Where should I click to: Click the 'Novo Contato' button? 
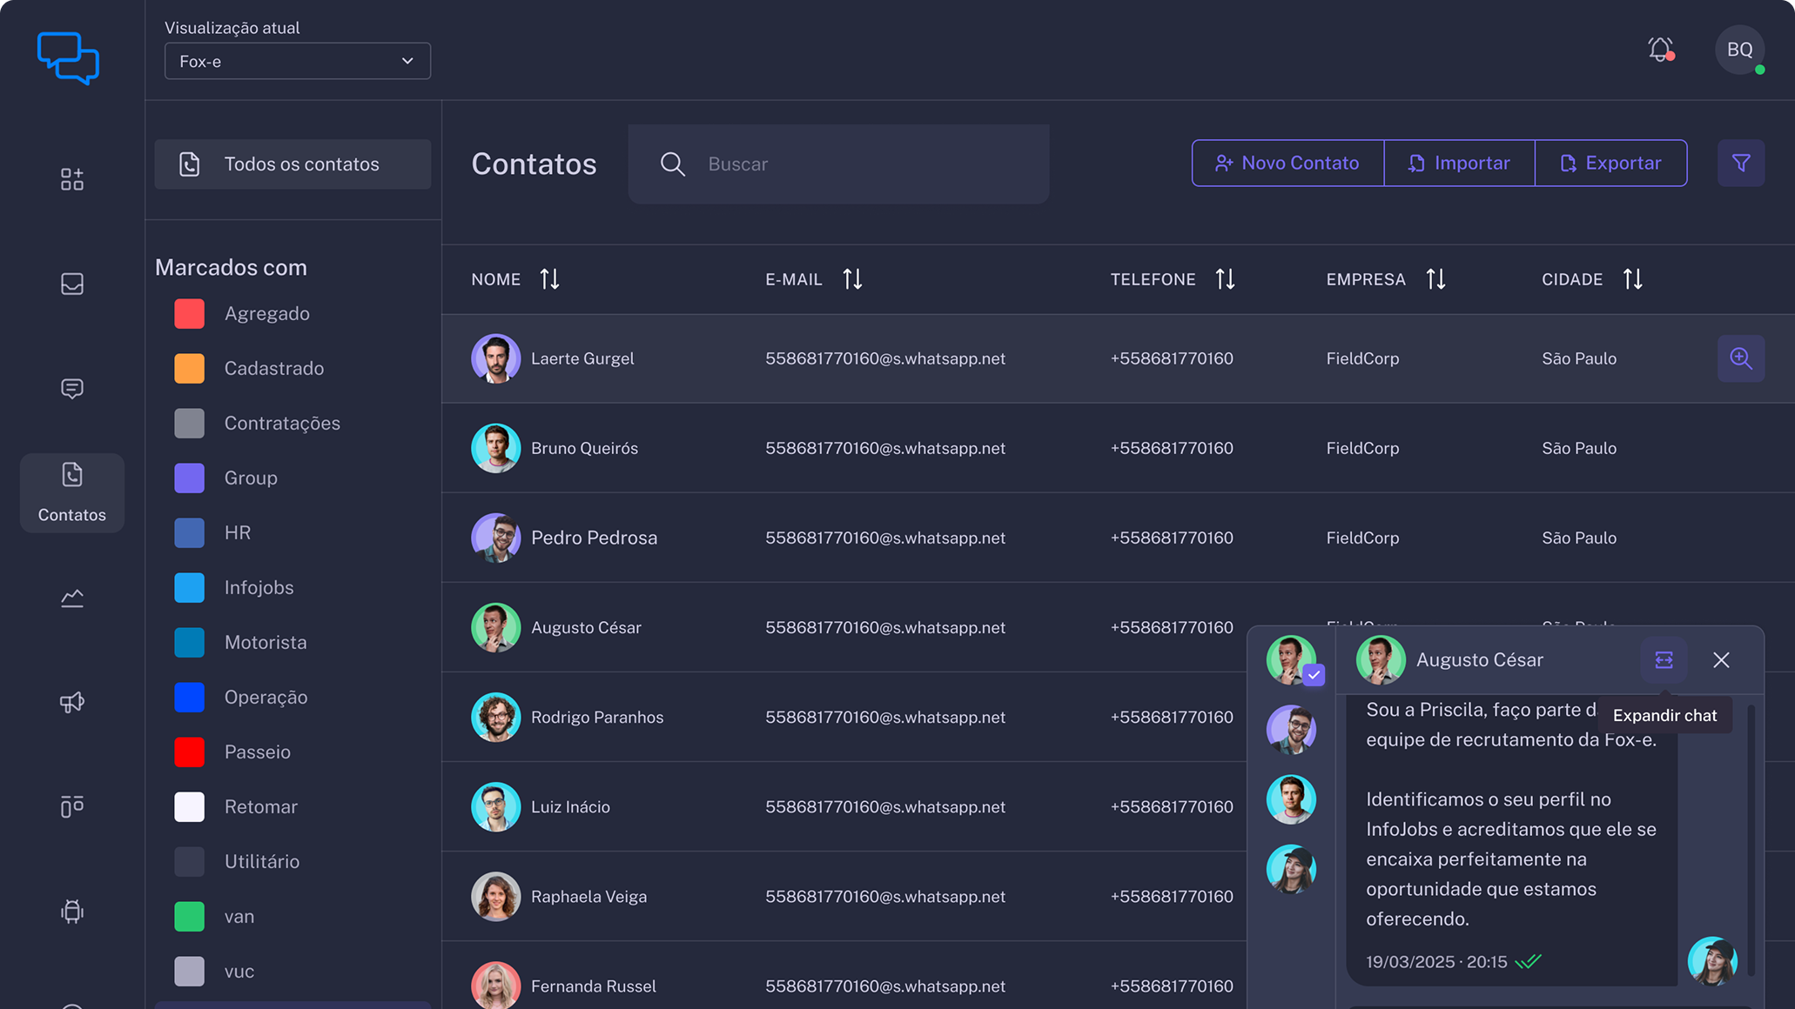(1287, 163)
